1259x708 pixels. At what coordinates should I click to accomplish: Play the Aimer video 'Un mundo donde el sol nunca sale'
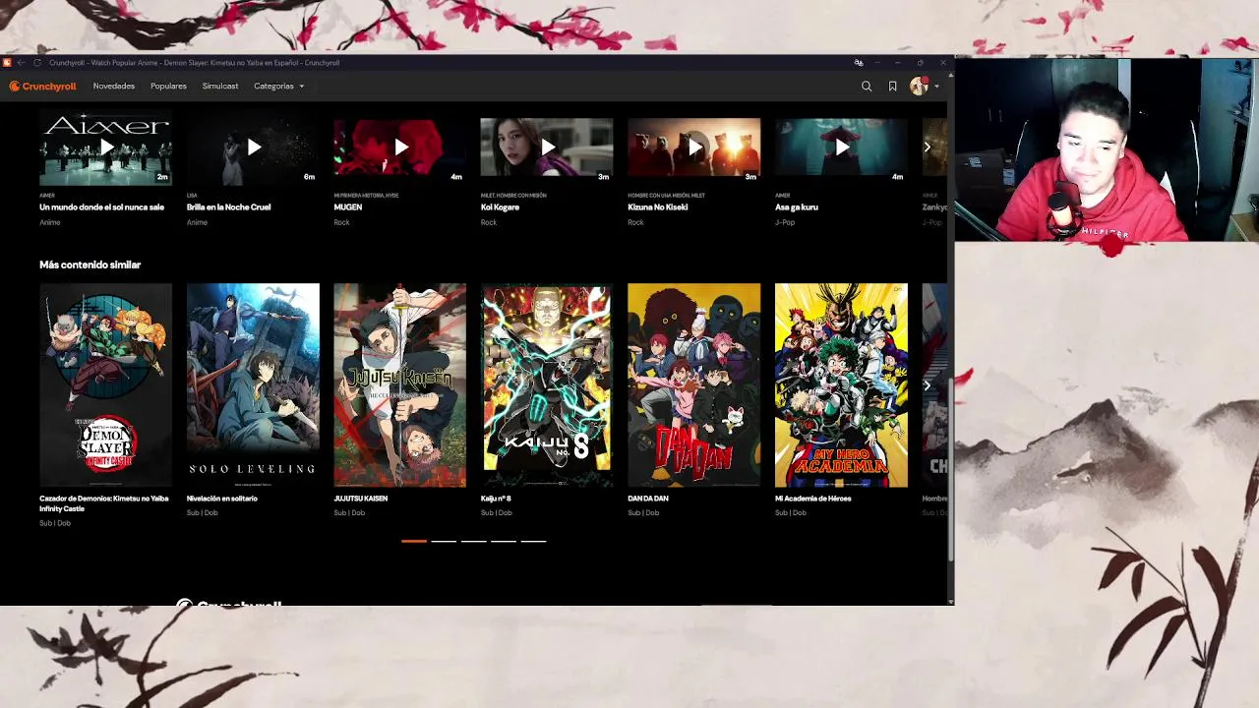coord(105,147)
